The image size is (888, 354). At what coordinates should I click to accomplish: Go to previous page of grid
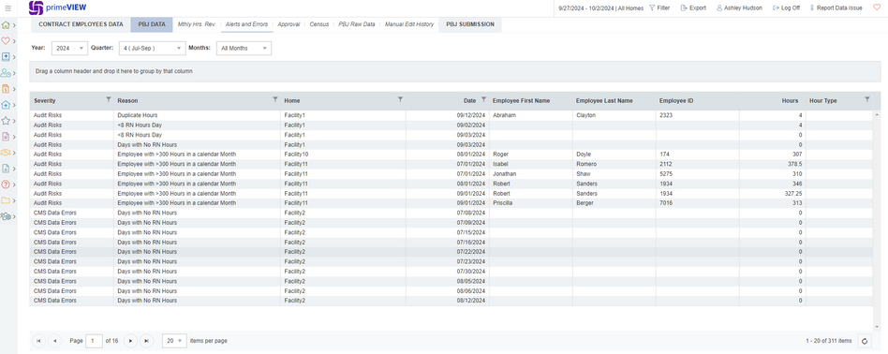[55, 340]
